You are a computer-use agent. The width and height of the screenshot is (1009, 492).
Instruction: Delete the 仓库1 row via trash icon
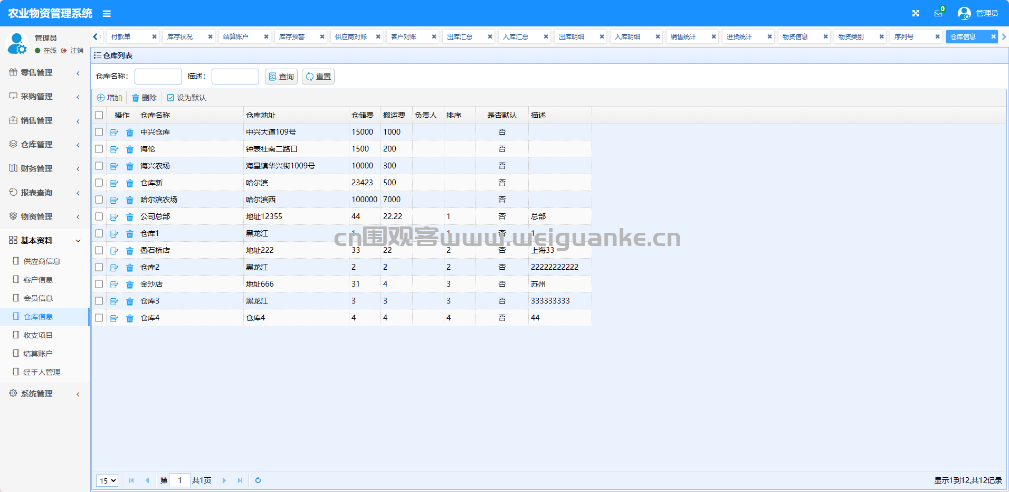130,234
